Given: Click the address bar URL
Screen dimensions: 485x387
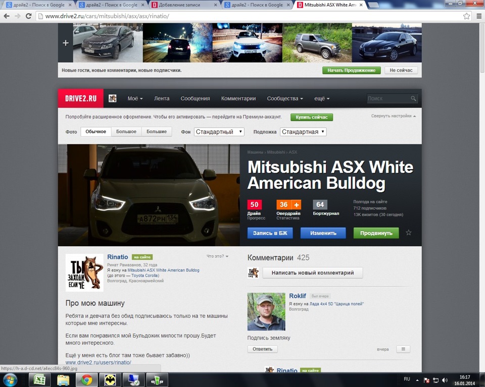Looking at the screenshot, I should (x=107, y=16).
